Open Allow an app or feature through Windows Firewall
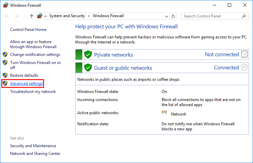The width and height of the screenshot is (253, 163). (33, 44)
